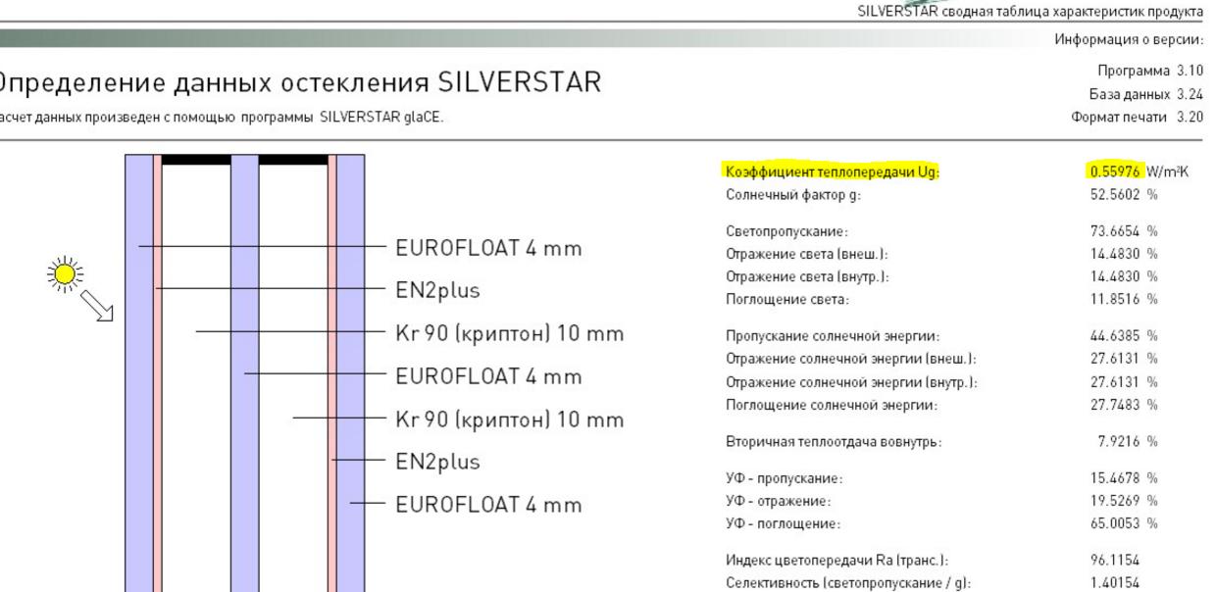Click the second 'Kr 90 (криптон) 10 mm' label
Screen dimensions: 1216x592
[x=510, y=420]
